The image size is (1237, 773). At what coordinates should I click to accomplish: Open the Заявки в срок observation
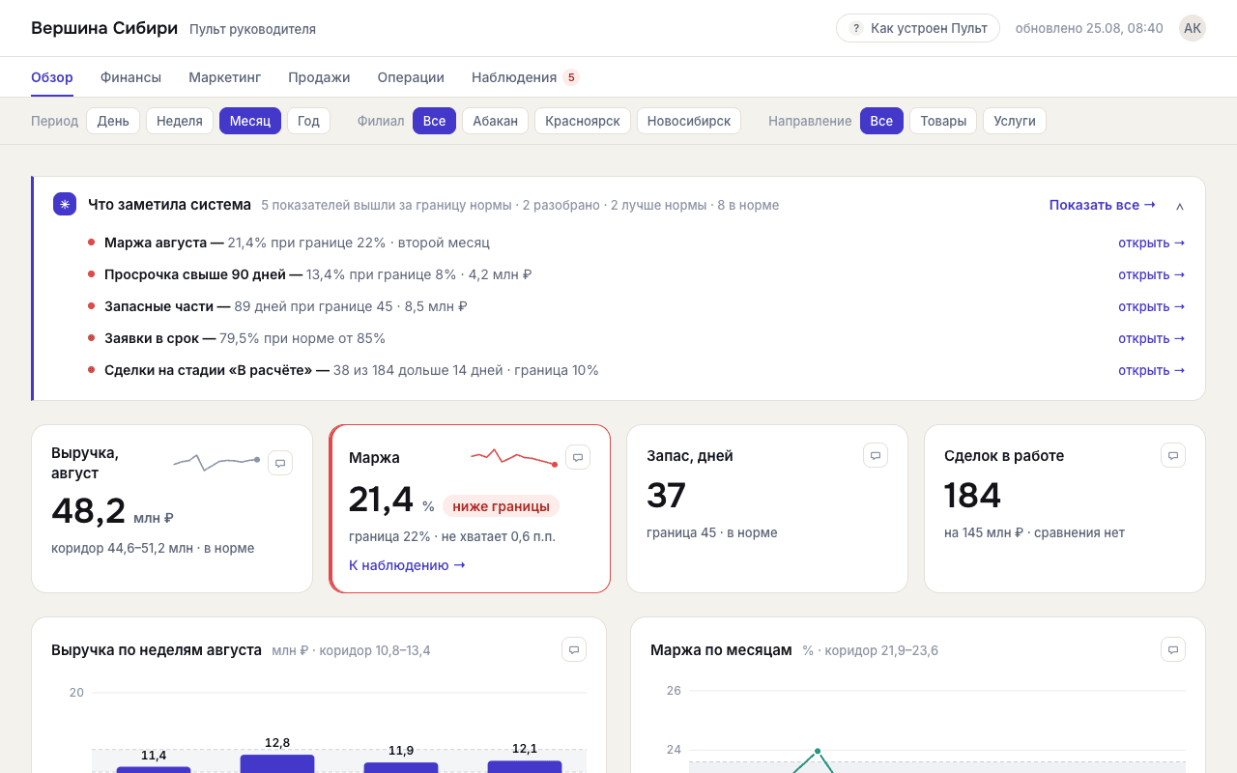[x=1152, y=338]
